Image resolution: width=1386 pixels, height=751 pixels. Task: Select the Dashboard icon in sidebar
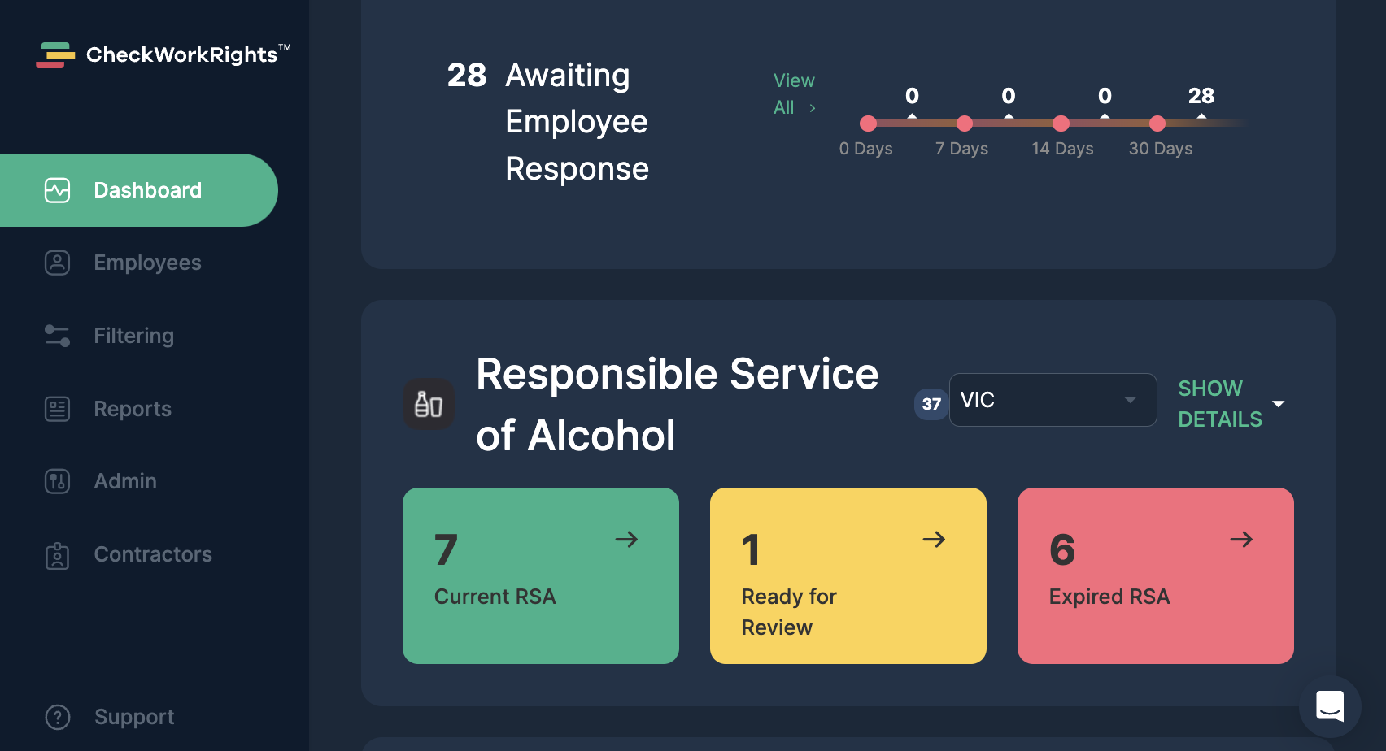click(57, 189)
